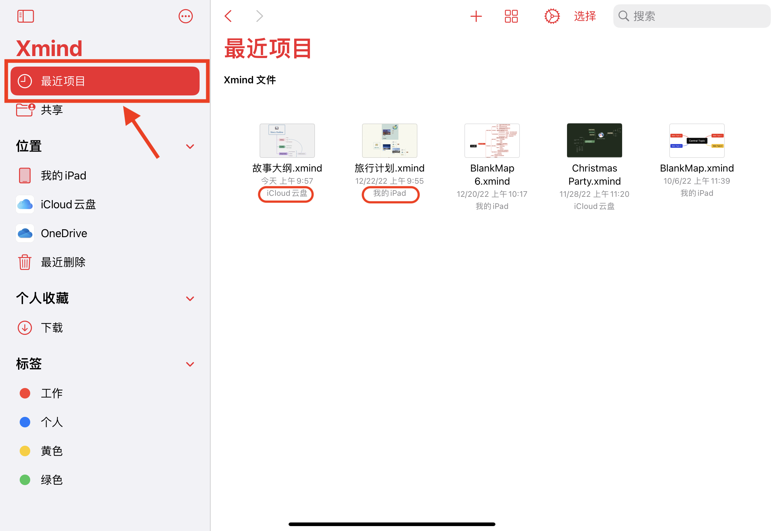Select the green 绿色 tag dot
784x531 pixels.
coord(25,480)
